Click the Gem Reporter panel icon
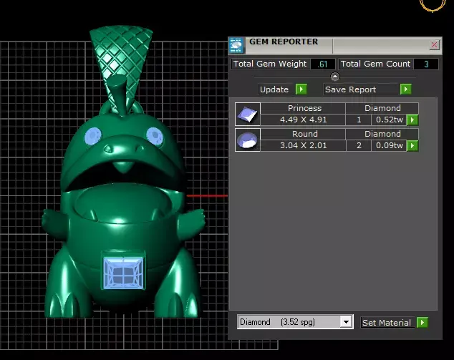The width and height of the screenshot is (454, 360). click(x=236, y=45)
